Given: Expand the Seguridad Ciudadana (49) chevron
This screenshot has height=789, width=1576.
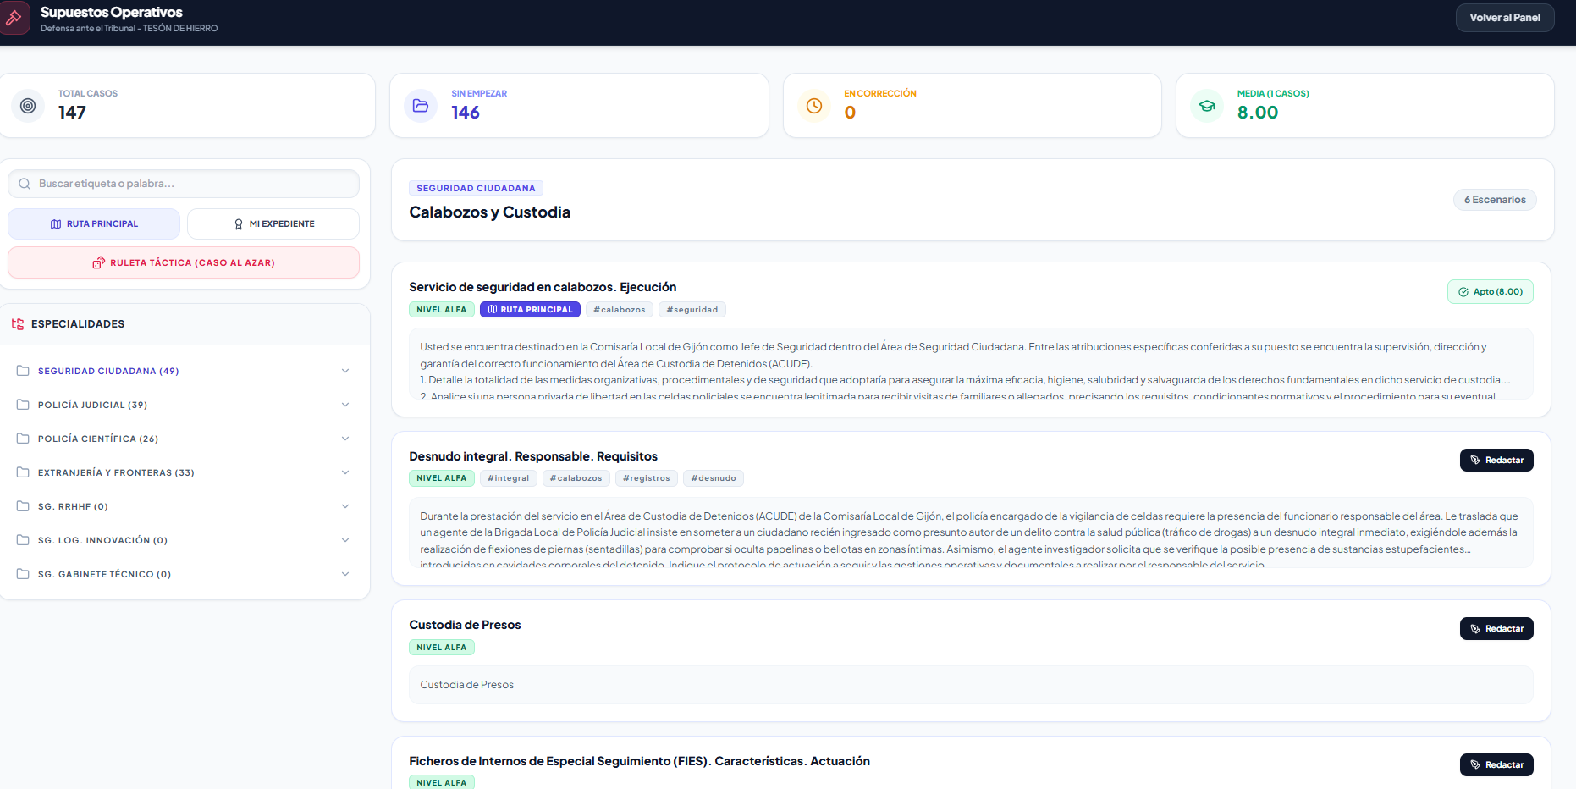Looking at the screenshot, I should click(x=345, y=371).
